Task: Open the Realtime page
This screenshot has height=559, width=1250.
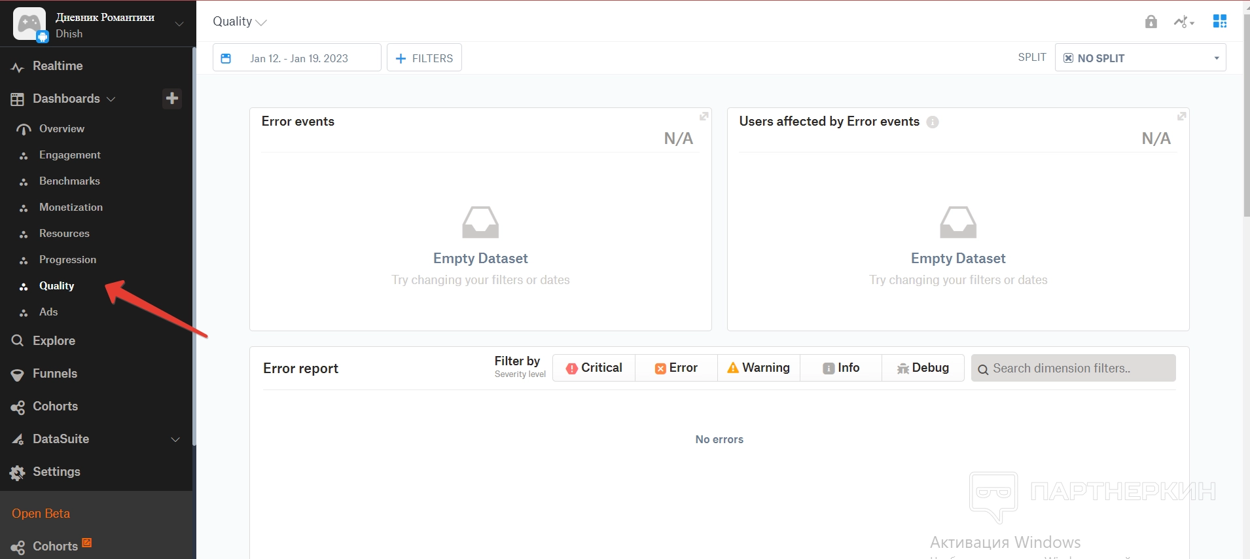Action: point(58,66)
